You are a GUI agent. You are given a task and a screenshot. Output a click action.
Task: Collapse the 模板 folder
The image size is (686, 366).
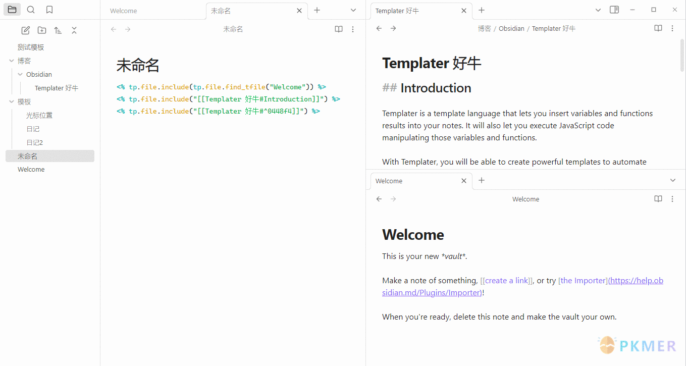pos(12,101)
